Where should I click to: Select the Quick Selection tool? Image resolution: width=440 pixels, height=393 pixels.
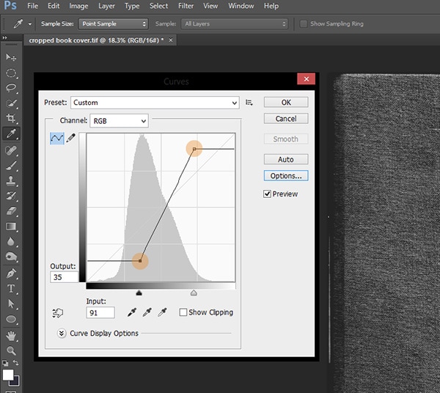click(11, 103)
